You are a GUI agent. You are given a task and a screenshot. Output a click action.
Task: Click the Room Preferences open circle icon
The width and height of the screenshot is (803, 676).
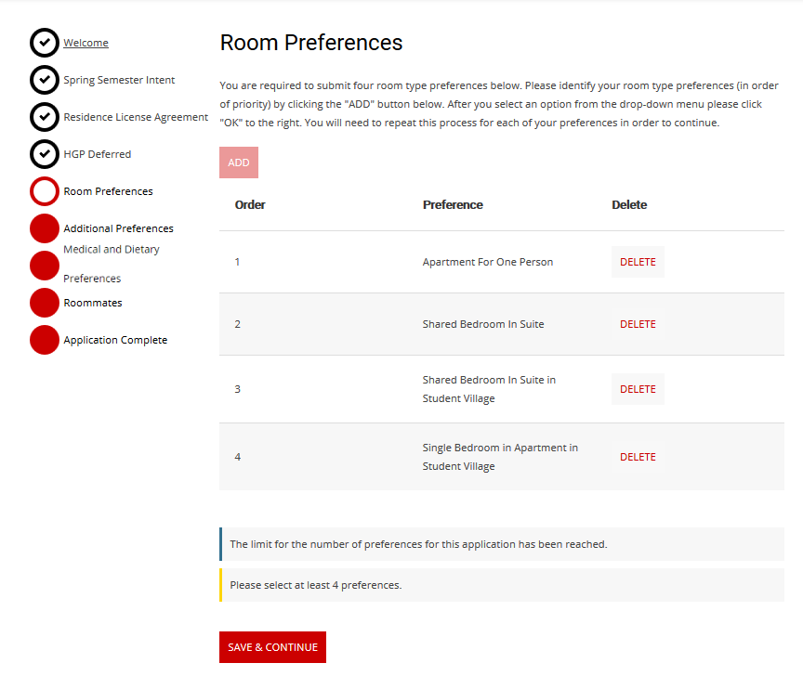(45, 191)
